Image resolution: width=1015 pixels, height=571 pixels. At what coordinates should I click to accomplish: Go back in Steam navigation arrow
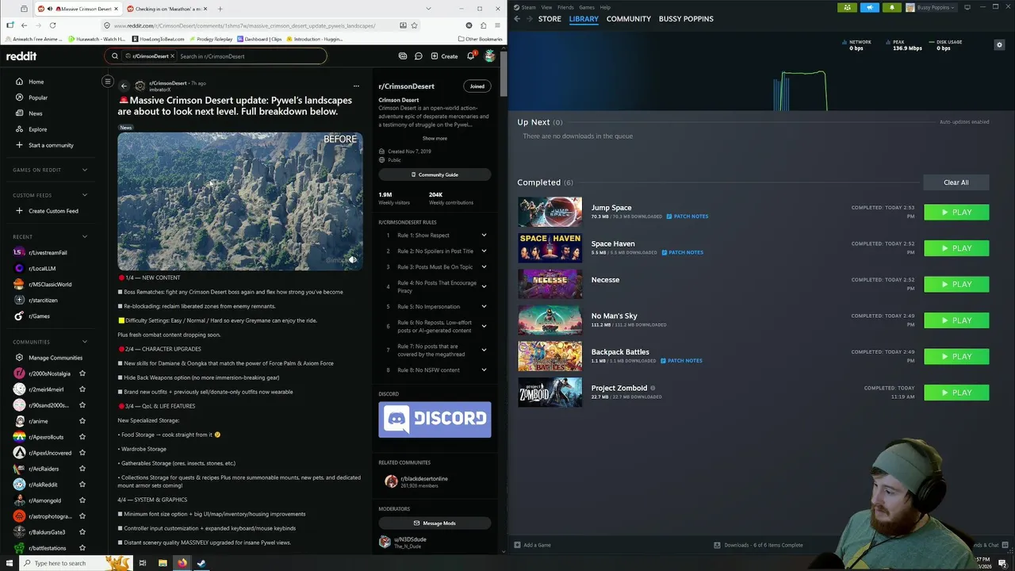coord(517,18)
